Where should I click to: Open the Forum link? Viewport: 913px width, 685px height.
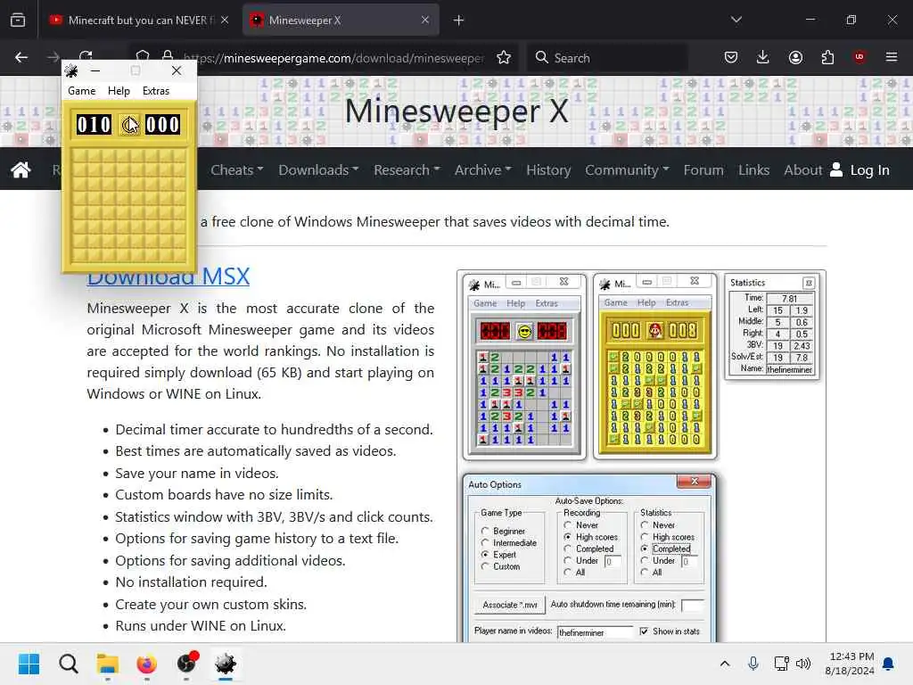coord(703,169)
